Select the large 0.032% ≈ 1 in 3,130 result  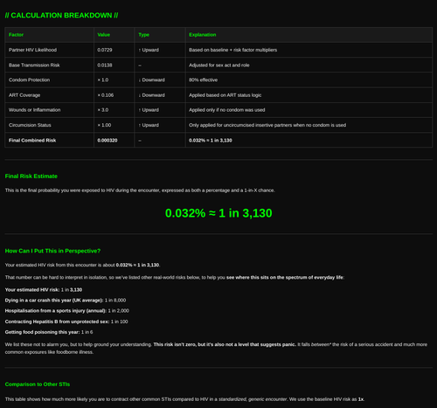[218, 213]
